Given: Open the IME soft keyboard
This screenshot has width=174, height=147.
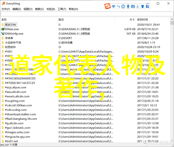Looking at the screenshot, I should tap(133, 6).
